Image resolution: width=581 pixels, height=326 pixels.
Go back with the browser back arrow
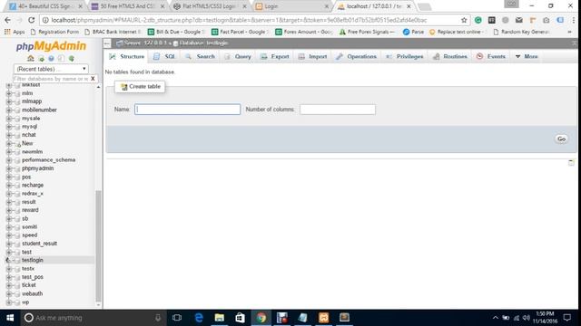(8, 20)
